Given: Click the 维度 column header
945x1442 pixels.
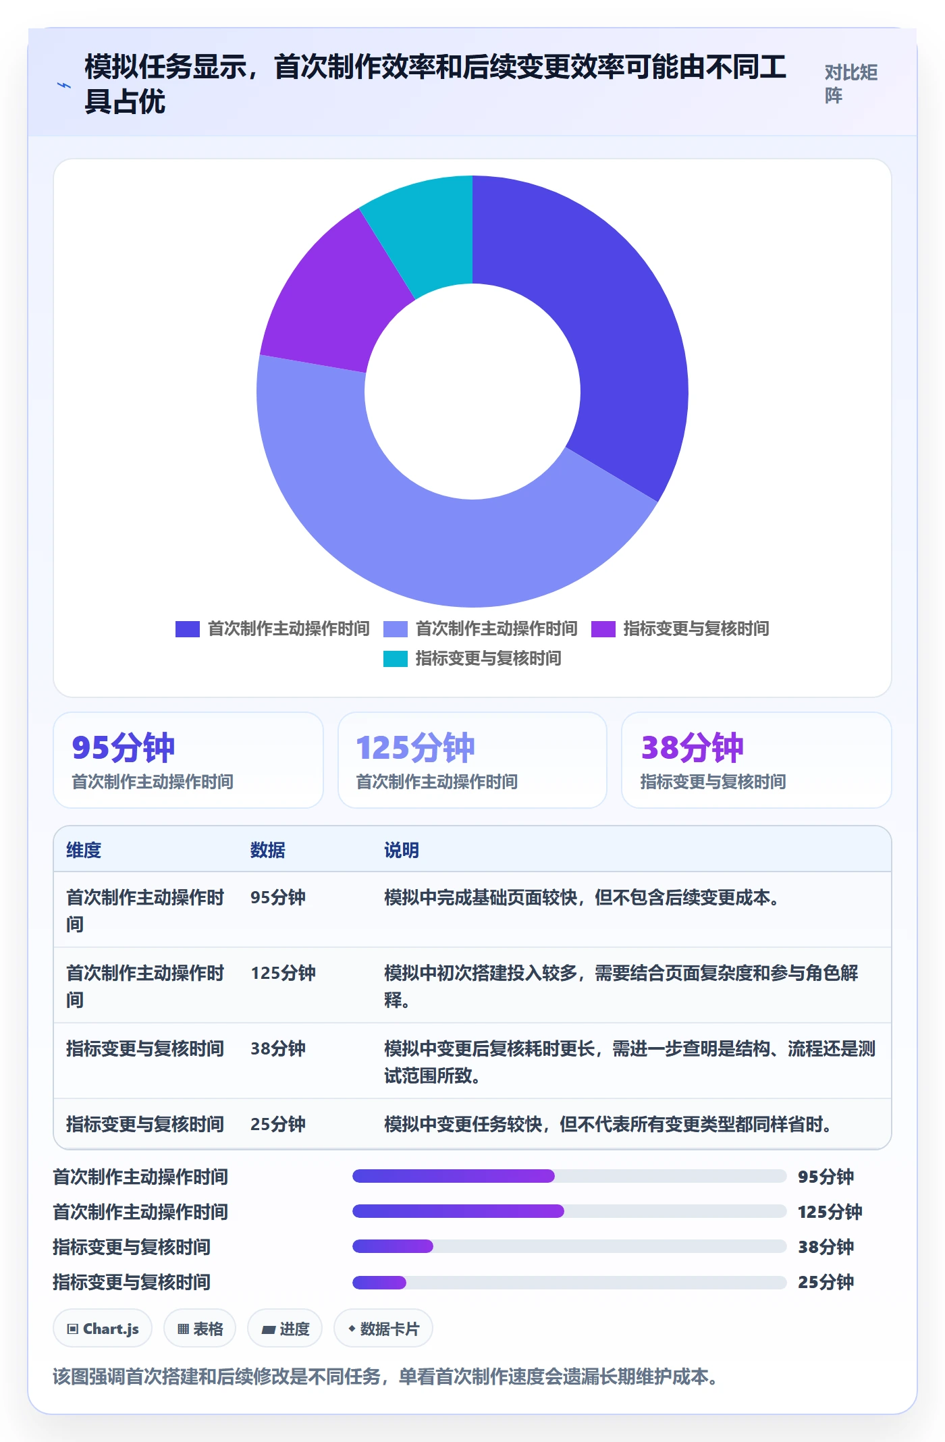Looking at the screenshot, I should point(84,850).
